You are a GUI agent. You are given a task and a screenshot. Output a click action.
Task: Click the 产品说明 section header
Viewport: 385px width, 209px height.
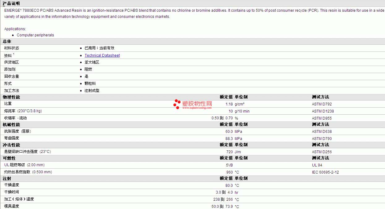(x=11, y=3)
